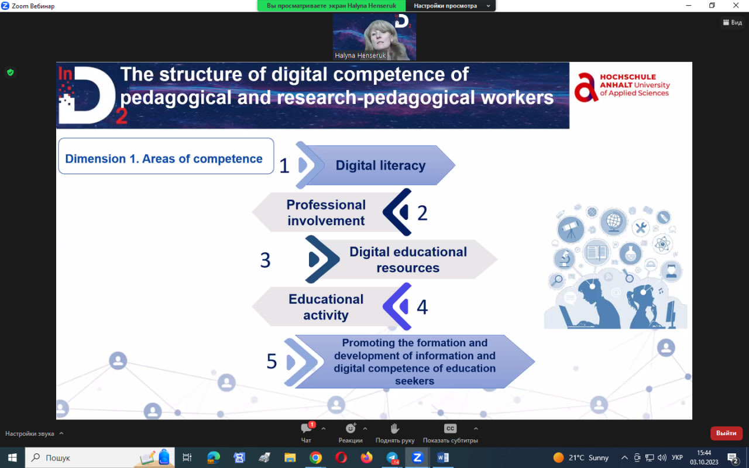Leave the webinar with the Выйти button
The height and width of the screenshot is (468, 749).
[726, 433]
